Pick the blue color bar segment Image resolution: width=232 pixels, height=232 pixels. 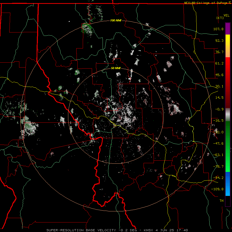click(x=228, y=184)
